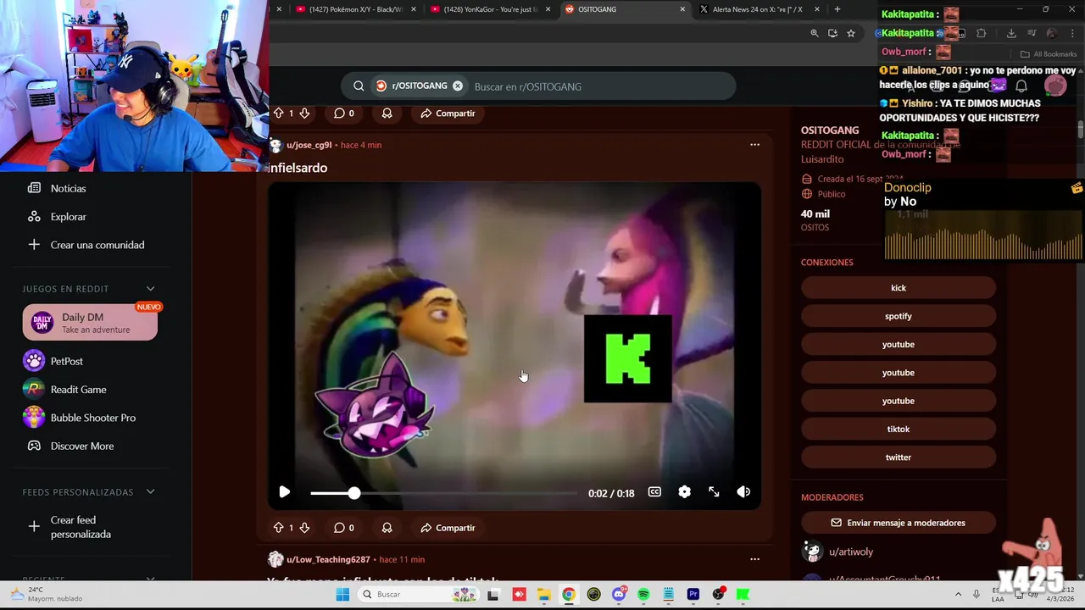
Task: Open the kick connection link
Action: pyautogui.click(x=899, y=288)
